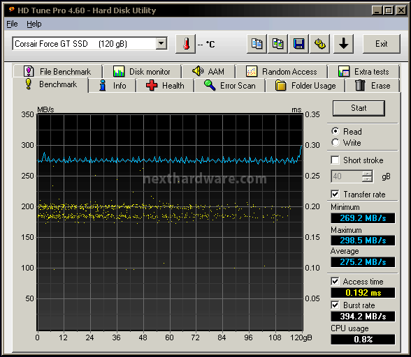Enable the Short stroke checkbox

(x=335, y=160)
